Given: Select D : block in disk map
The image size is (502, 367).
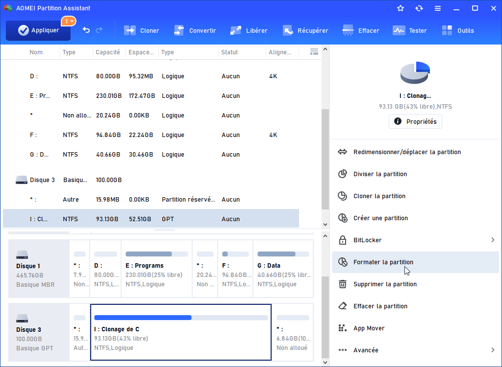Looking at the screenshot, I should coord(106,269).
